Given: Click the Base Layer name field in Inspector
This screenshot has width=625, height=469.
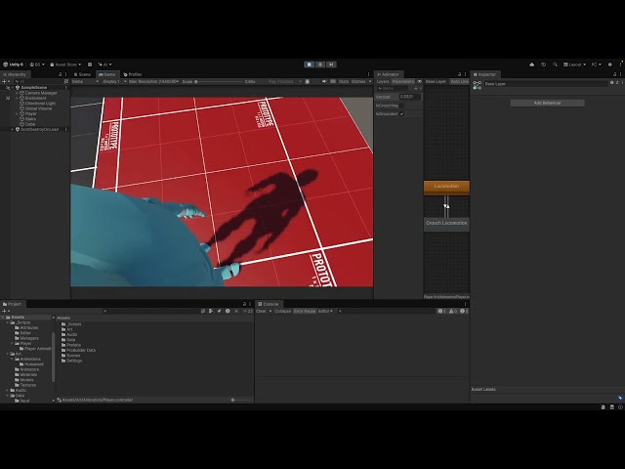Looking at the screenshot, I should [x=545, y=84].
